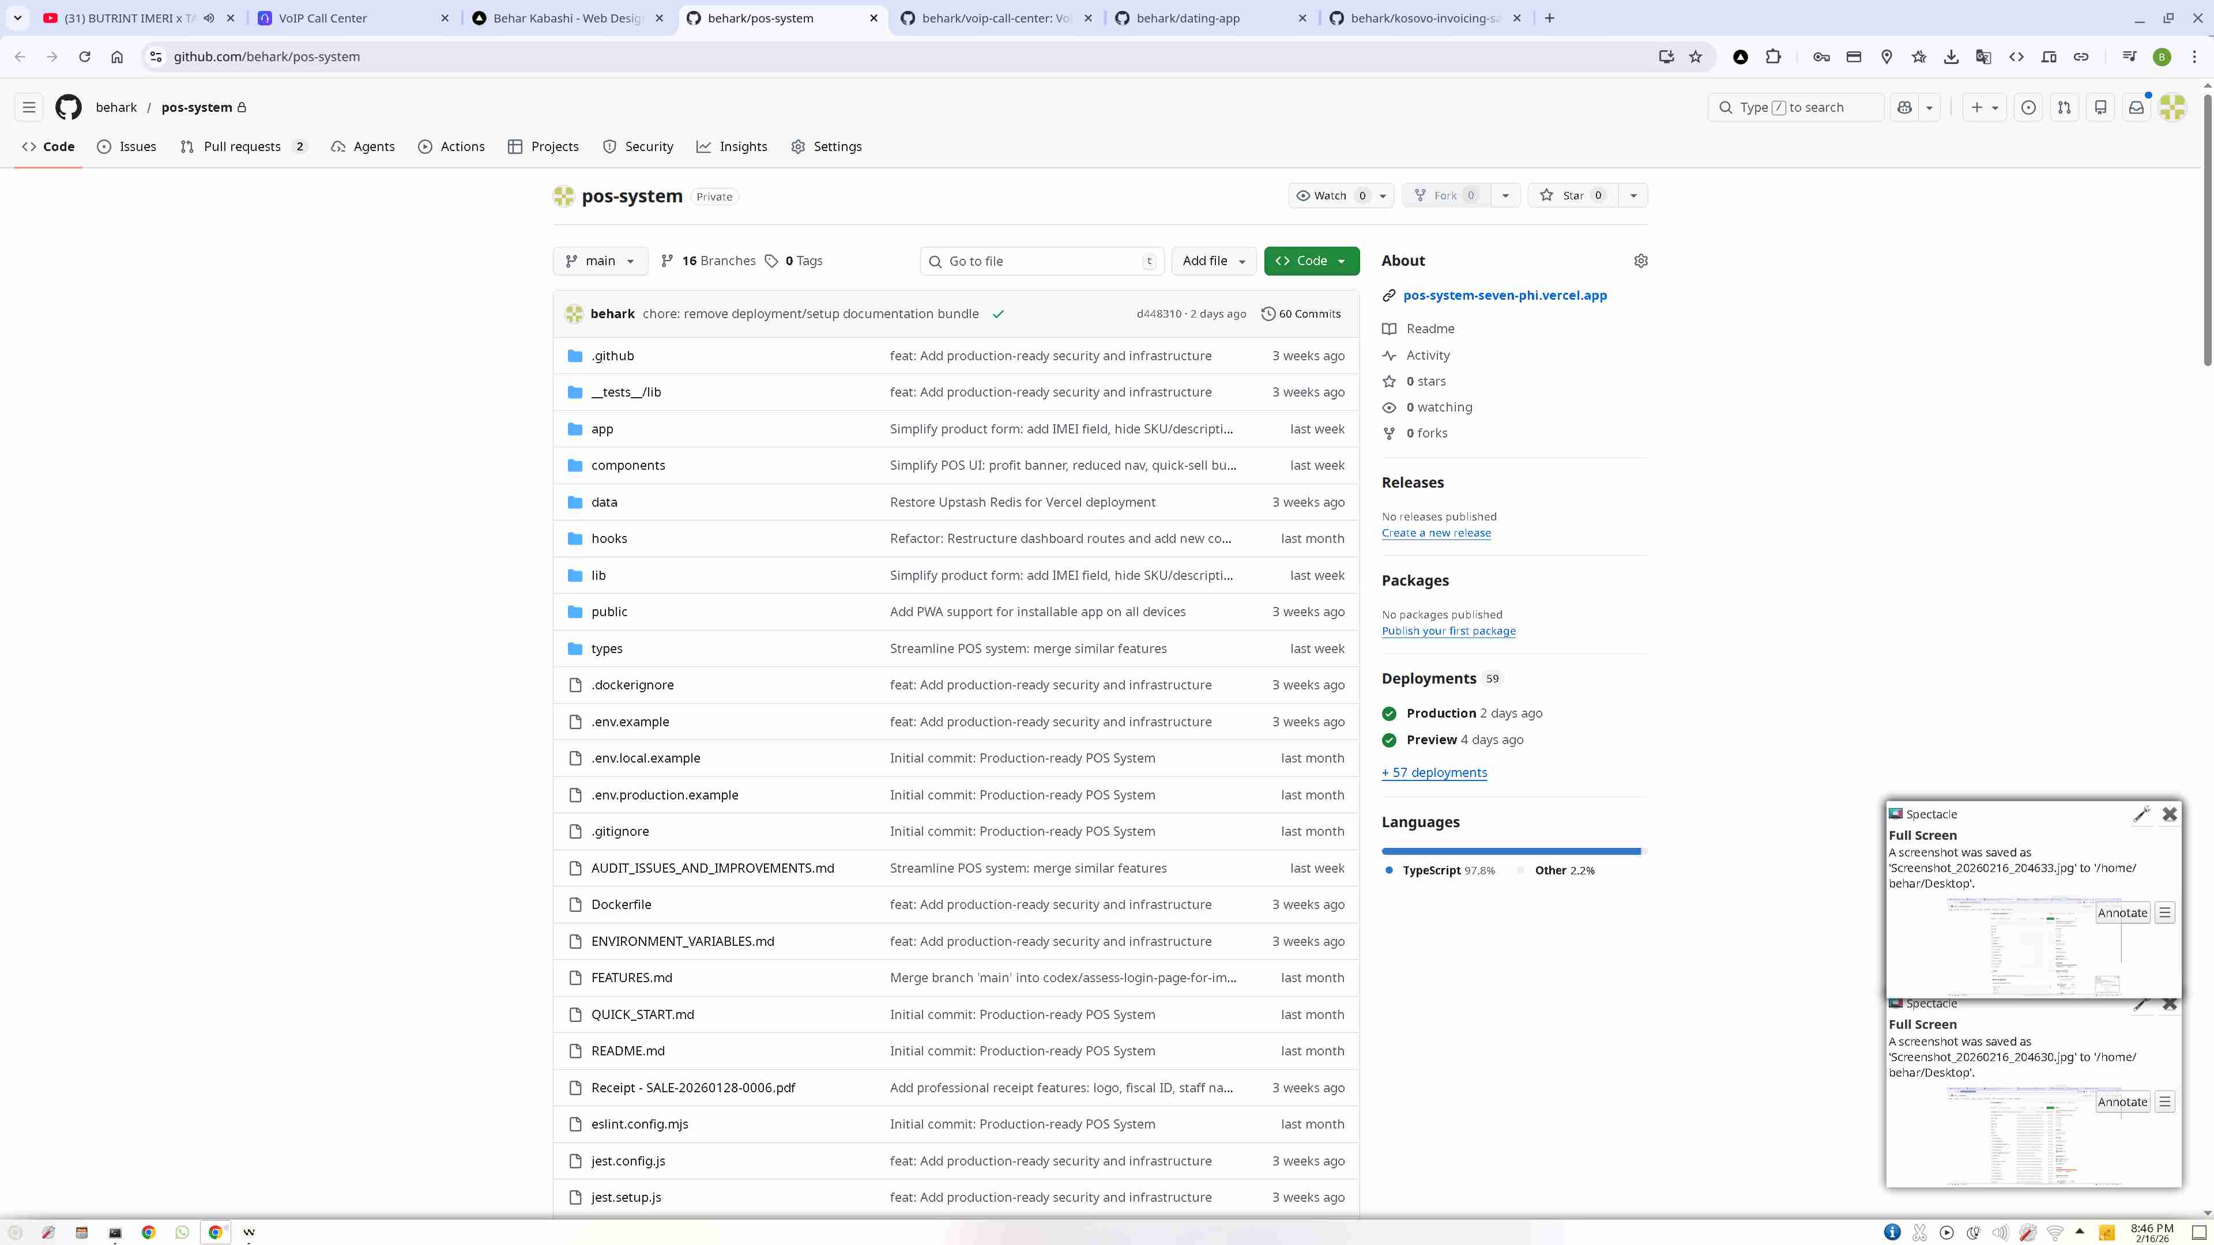Open Chrome extensions puzzle icon

(x=1773, y=56)
